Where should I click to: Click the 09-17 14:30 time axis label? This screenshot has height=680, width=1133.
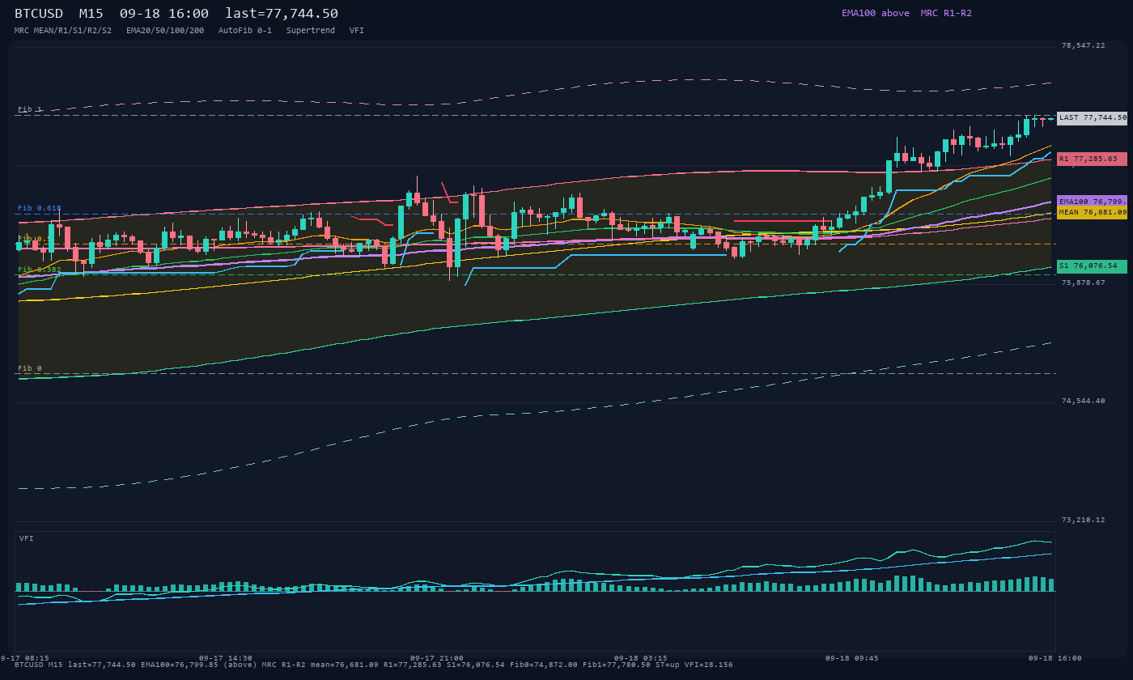point(225,658)
